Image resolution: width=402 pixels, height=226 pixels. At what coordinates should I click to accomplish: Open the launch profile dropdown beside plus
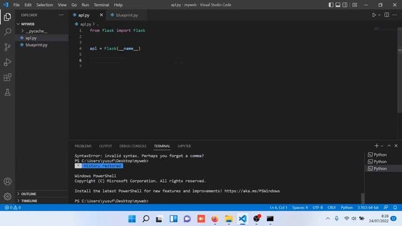point(382,146)
